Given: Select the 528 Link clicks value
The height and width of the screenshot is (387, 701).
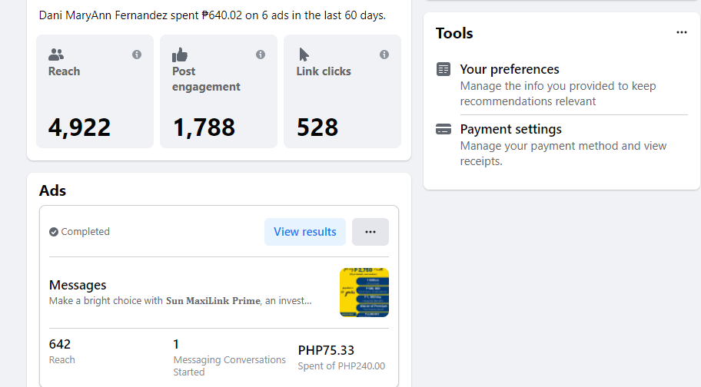Looking at the screenshot, I should coord(317,127).
